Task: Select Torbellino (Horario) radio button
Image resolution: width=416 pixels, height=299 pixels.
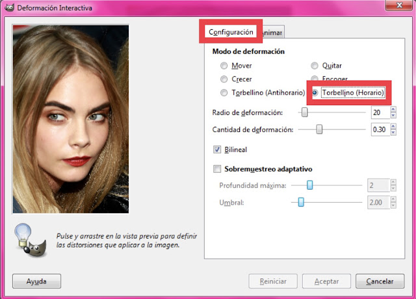Action: (x=315, y=92)
